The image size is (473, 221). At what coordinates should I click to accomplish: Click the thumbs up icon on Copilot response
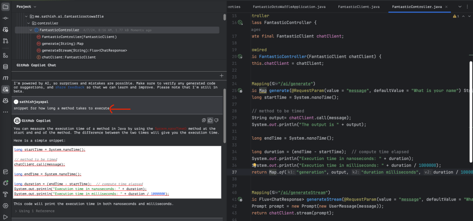point(210,120)
